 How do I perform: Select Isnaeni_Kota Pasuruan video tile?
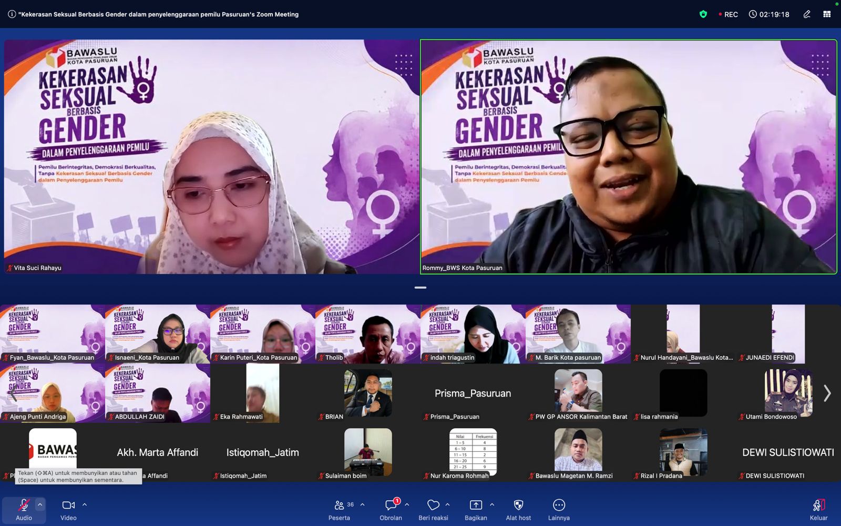158,334
